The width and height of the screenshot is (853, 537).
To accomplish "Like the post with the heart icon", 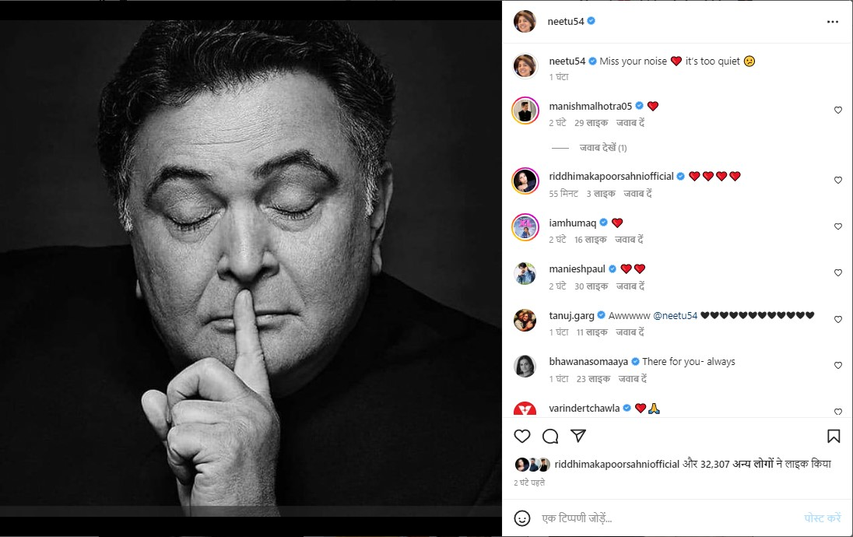I will pos(522,436).
